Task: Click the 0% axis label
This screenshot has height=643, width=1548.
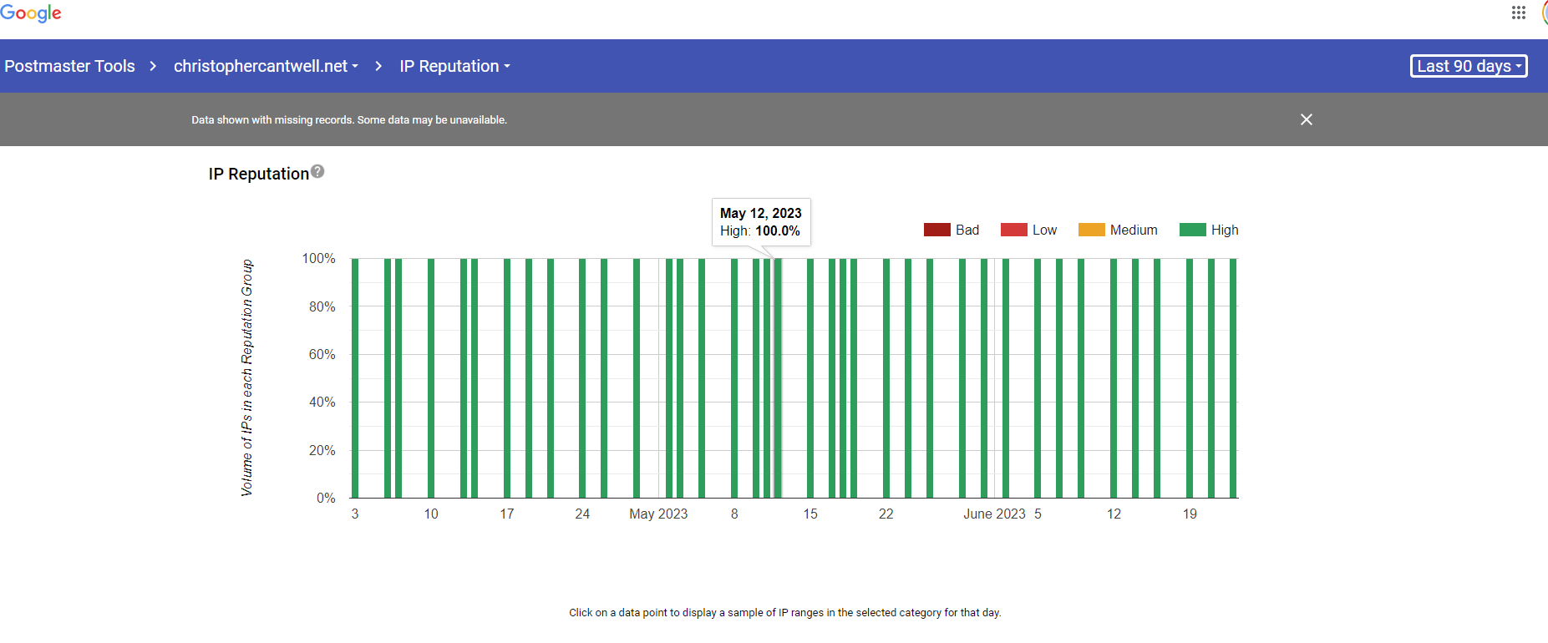Action: point(326,498)
